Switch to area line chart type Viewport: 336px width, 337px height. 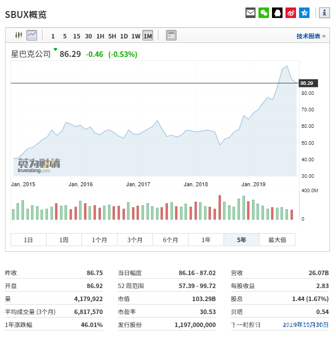tap(31, 35)
